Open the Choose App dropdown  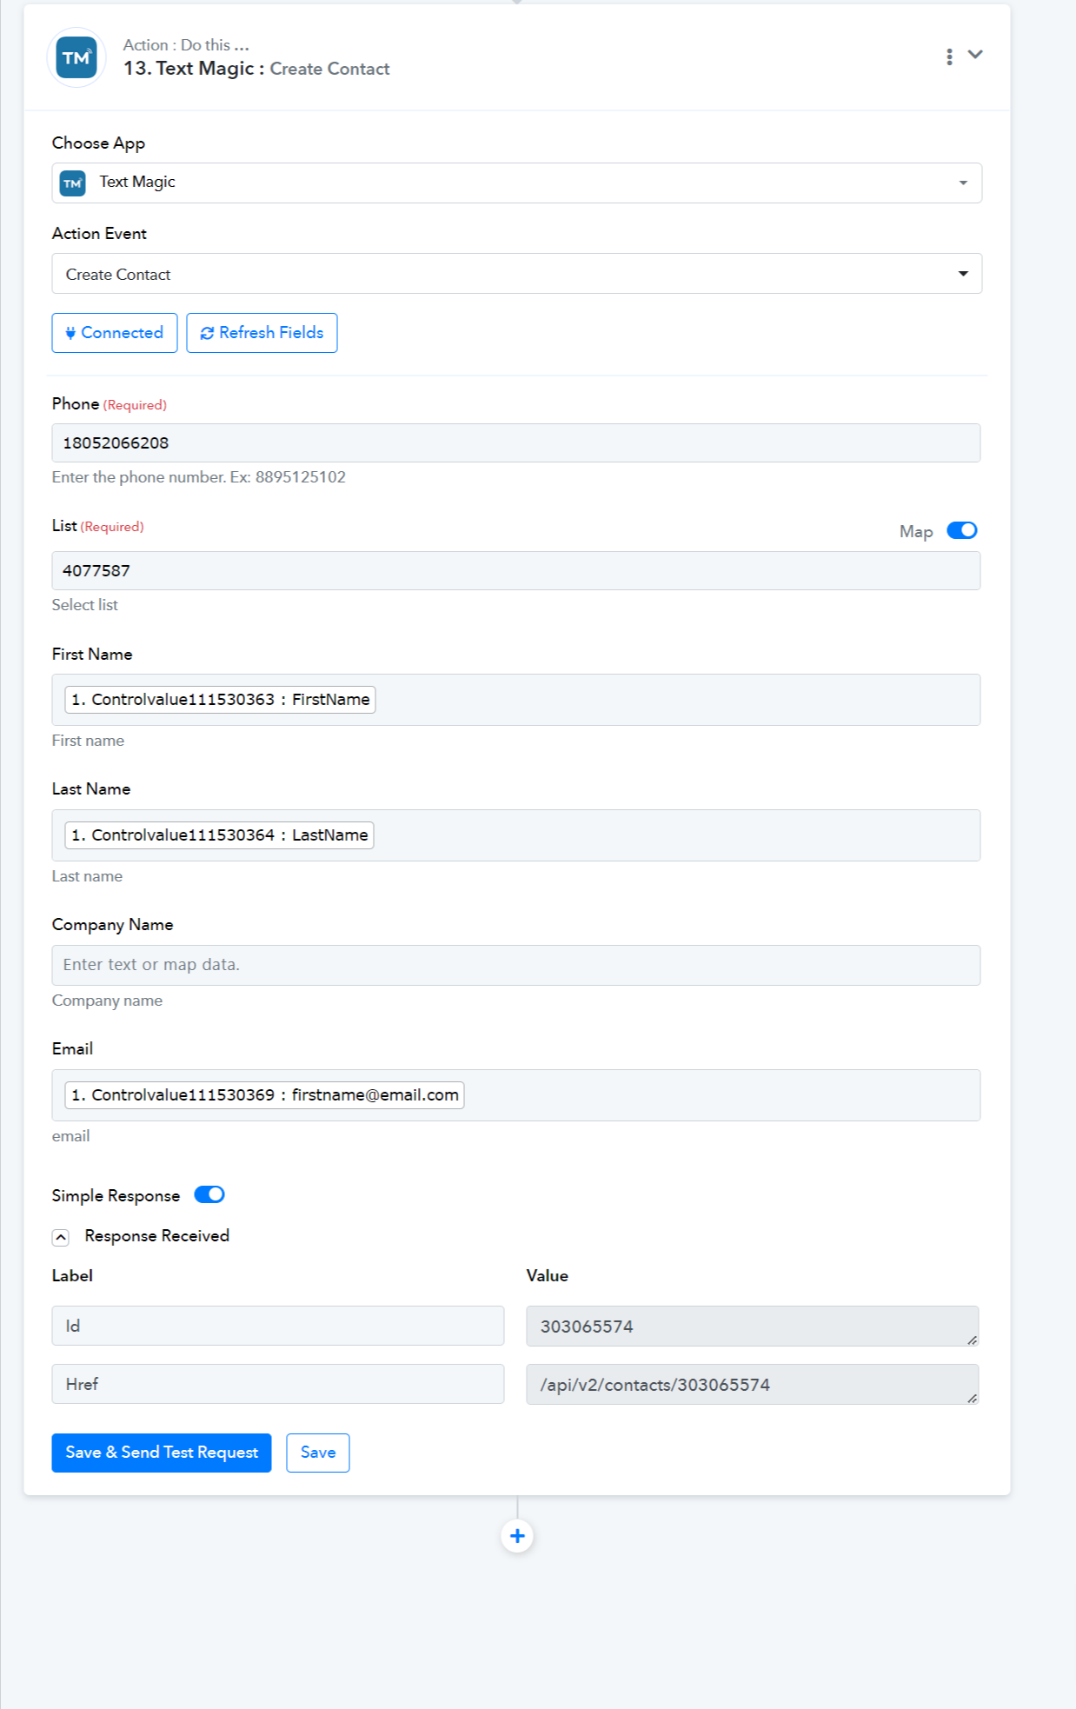pyautogui.click(x=516, y=183)
